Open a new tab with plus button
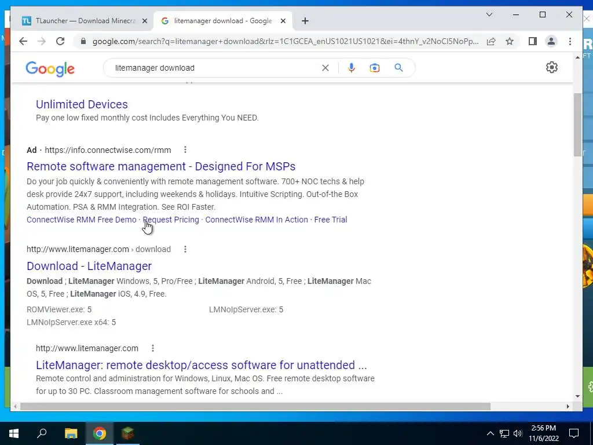Viewport: 593px width, 445px height. pos(305,21)
